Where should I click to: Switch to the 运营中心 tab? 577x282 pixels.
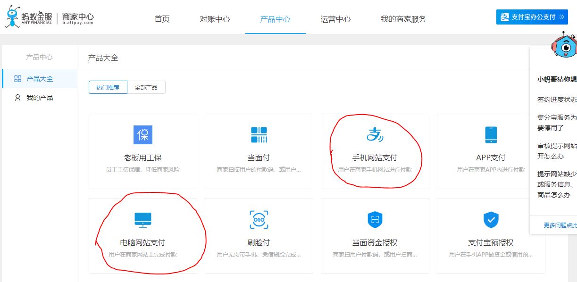[335, 19]
